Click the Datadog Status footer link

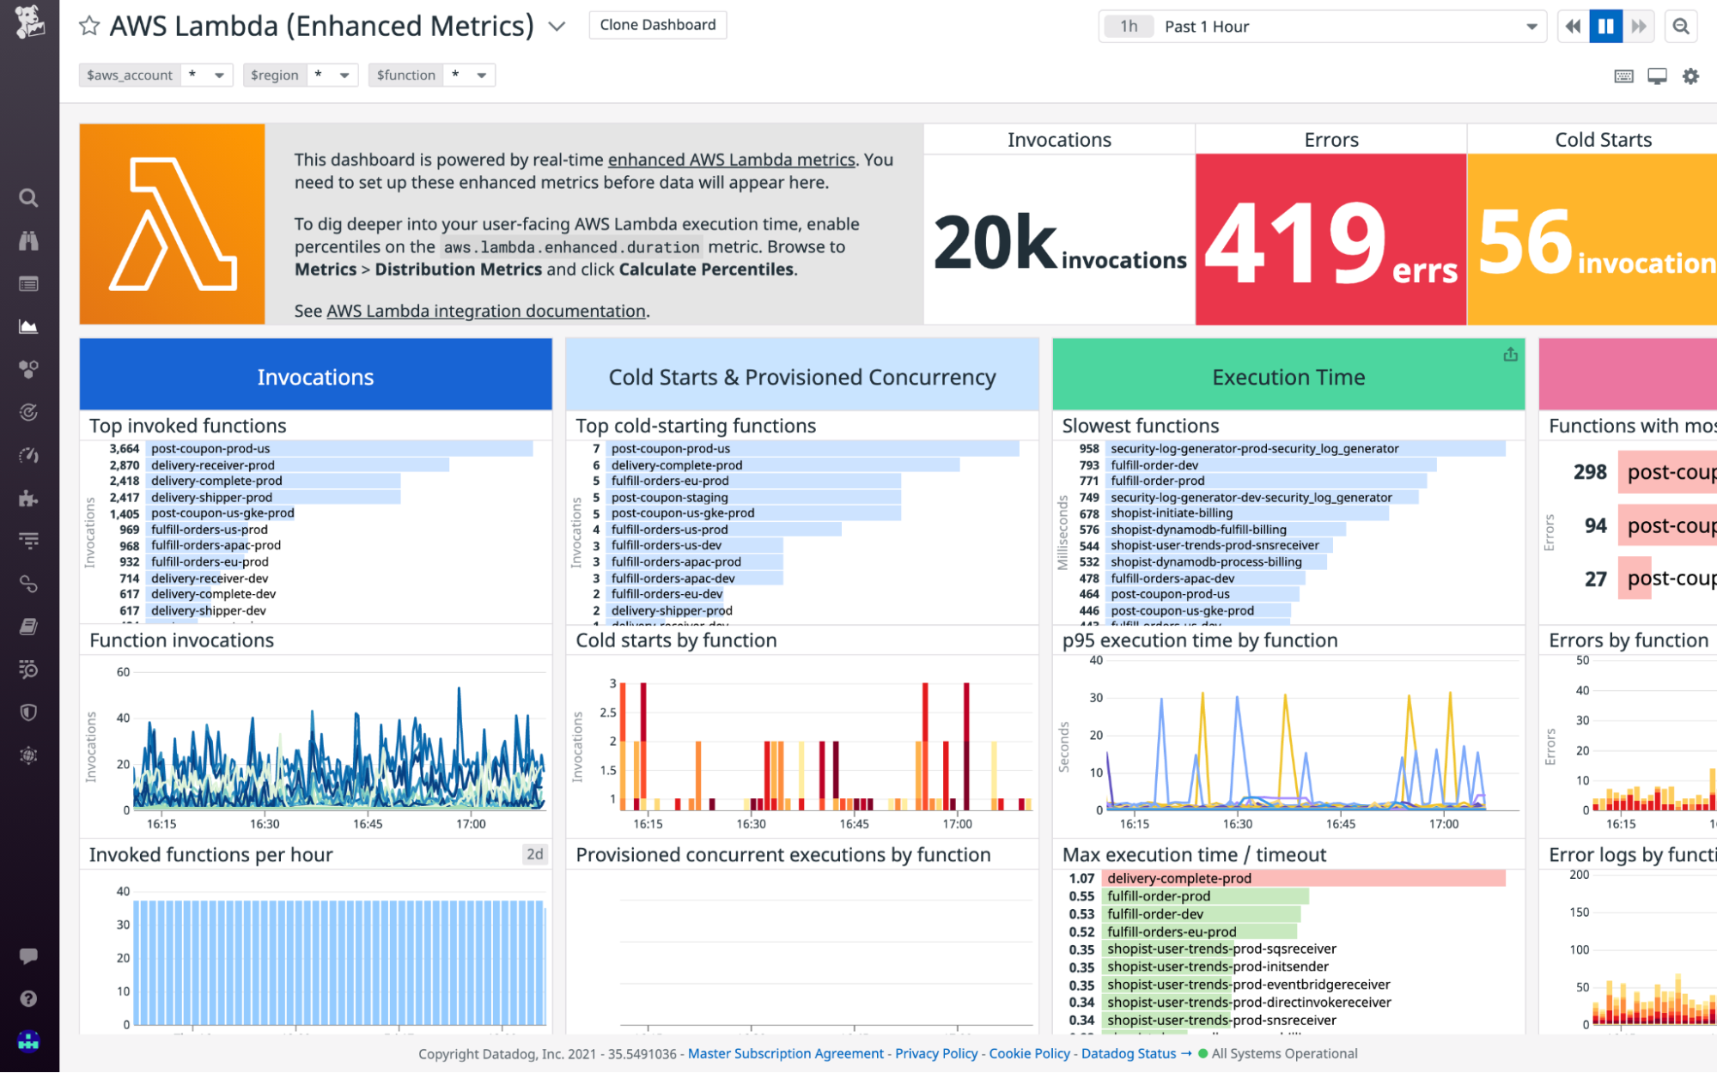coord(1128,1053)
